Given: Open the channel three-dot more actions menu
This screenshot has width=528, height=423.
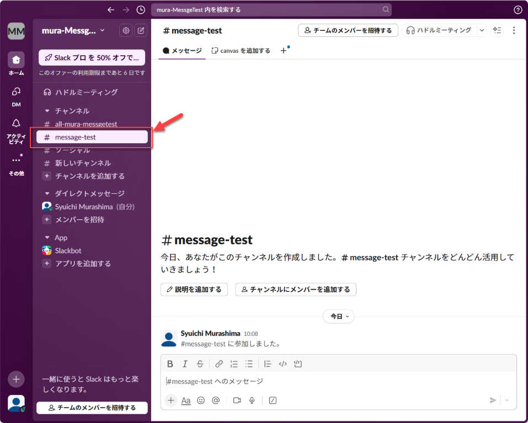Looking at the screenshot, I should [514, 30].
